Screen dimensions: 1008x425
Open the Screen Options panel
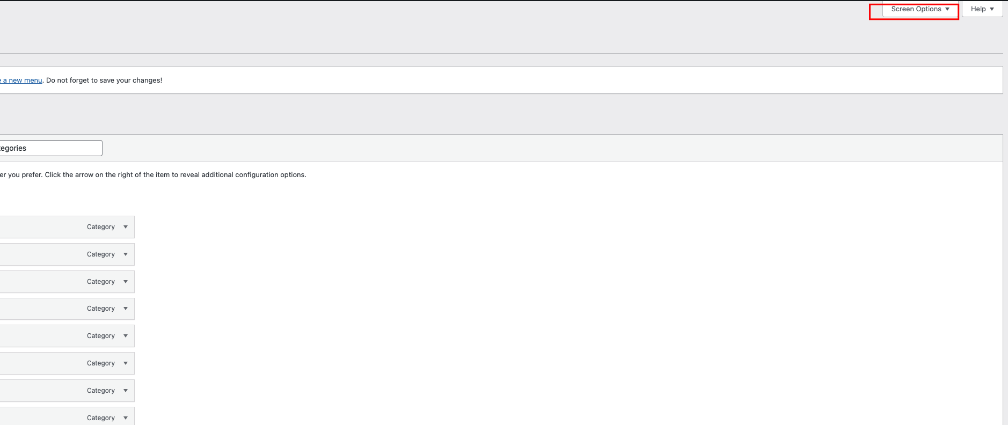click(920, 9)
